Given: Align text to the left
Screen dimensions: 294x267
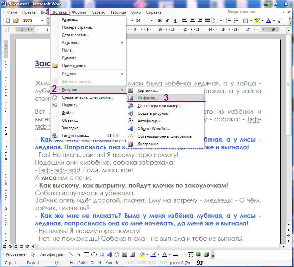Looking at the screenshot, I should click(184, 21).
